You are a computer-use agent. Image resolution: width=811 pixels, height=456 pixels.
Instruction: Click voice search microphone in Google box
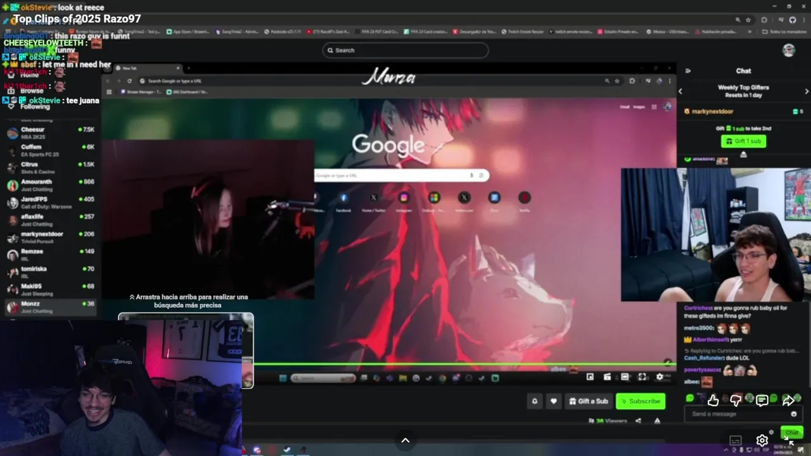point(471,175)
